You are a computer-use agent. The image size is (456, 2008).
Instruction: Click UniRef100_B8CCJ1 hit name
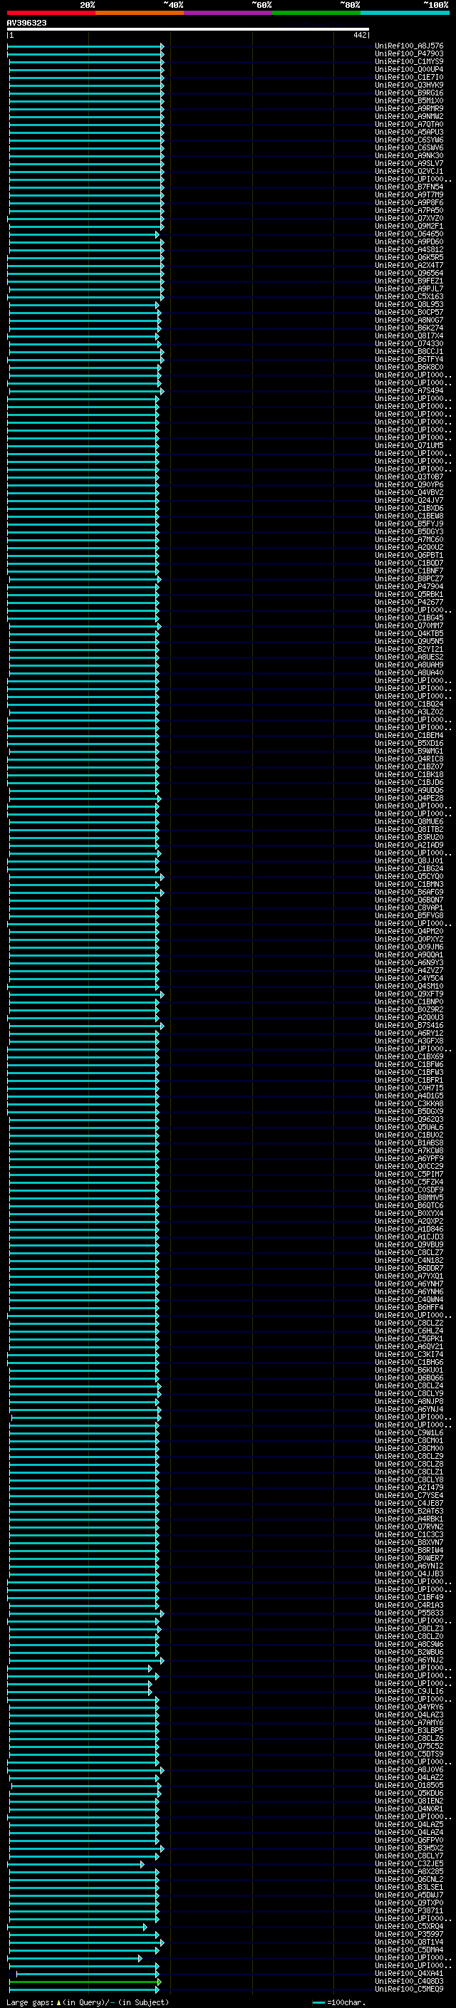coord(409,352)
